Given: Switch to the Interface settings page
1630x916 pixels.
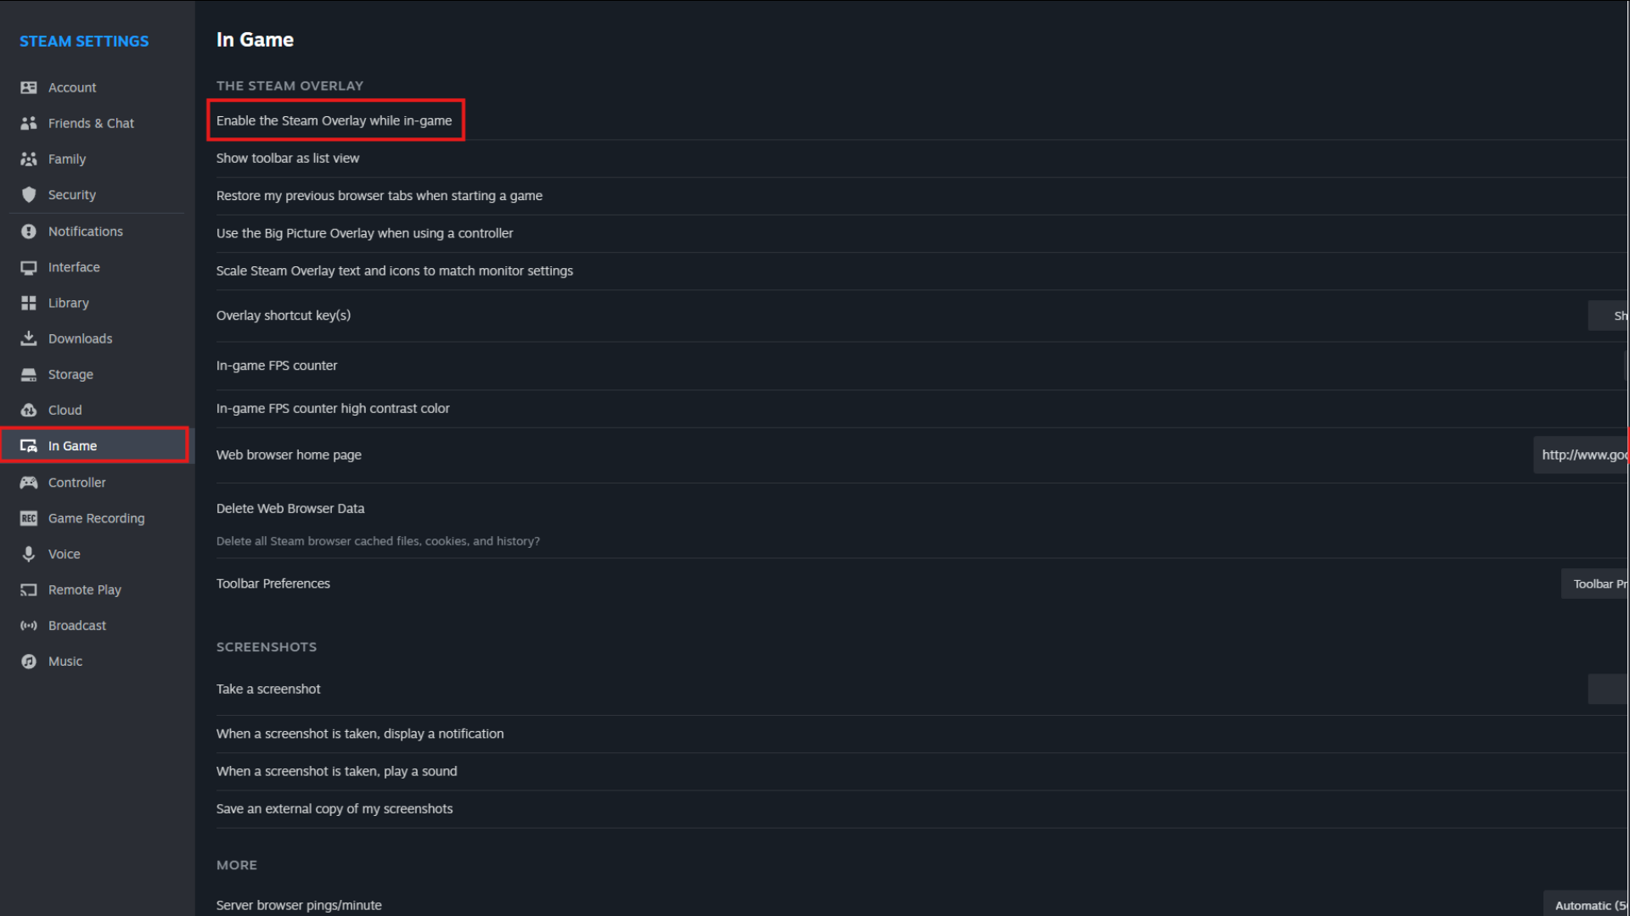Looking at the screenshot, I should point(74,267).
